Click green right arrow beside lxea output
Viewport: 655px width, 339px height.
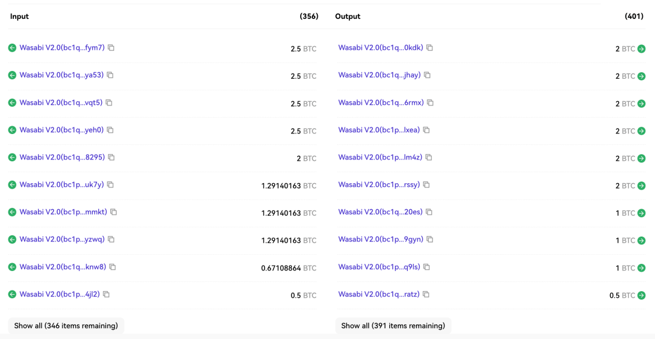click(642, 131)
